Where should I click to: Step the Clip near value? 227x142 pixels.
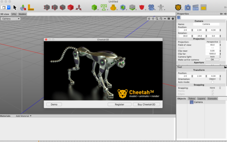pos(220,51)
